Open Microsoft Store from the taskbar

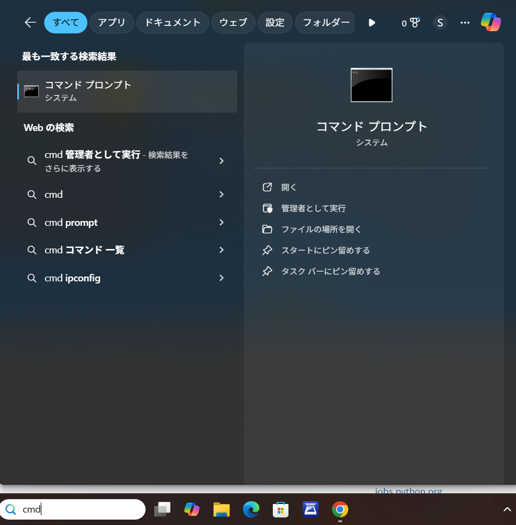[280, 509]
